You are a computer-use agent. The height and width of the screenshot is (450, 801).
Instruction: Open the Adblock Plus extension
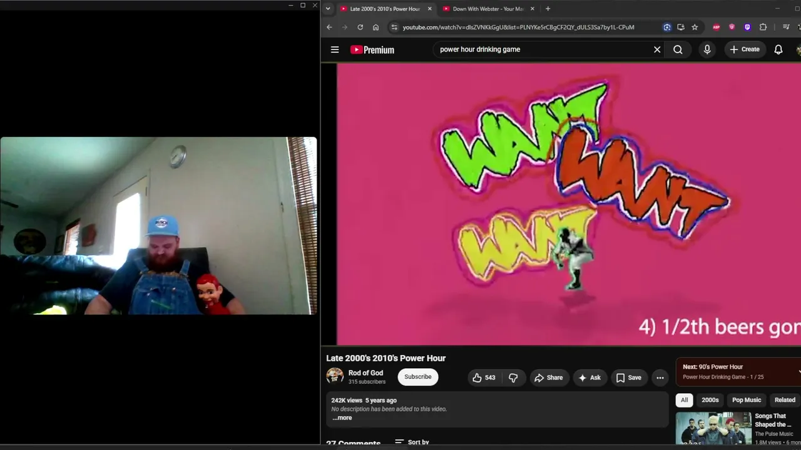(x=717, y=27)
